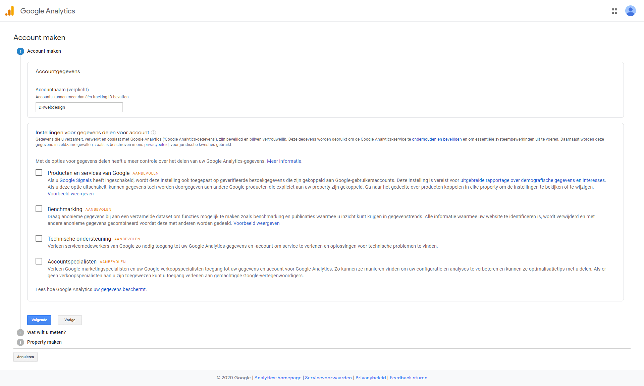Click the Accountgegevens section heading
644x386 pixels.
(x=58, y=71)
